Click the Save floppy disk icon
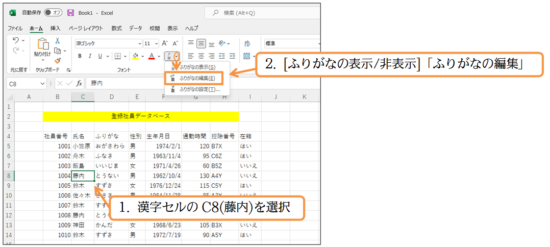This screenshot has width=550, height=247. (70, 13)
